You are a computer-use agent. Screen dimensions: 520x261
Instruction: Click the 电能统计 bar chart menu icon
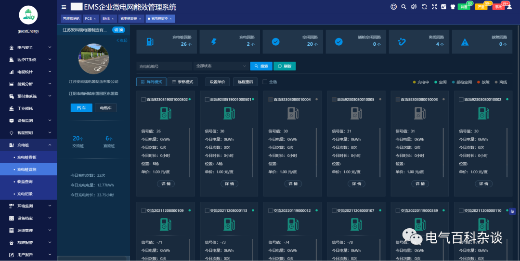pyautogui.click(x=11, y=72)
